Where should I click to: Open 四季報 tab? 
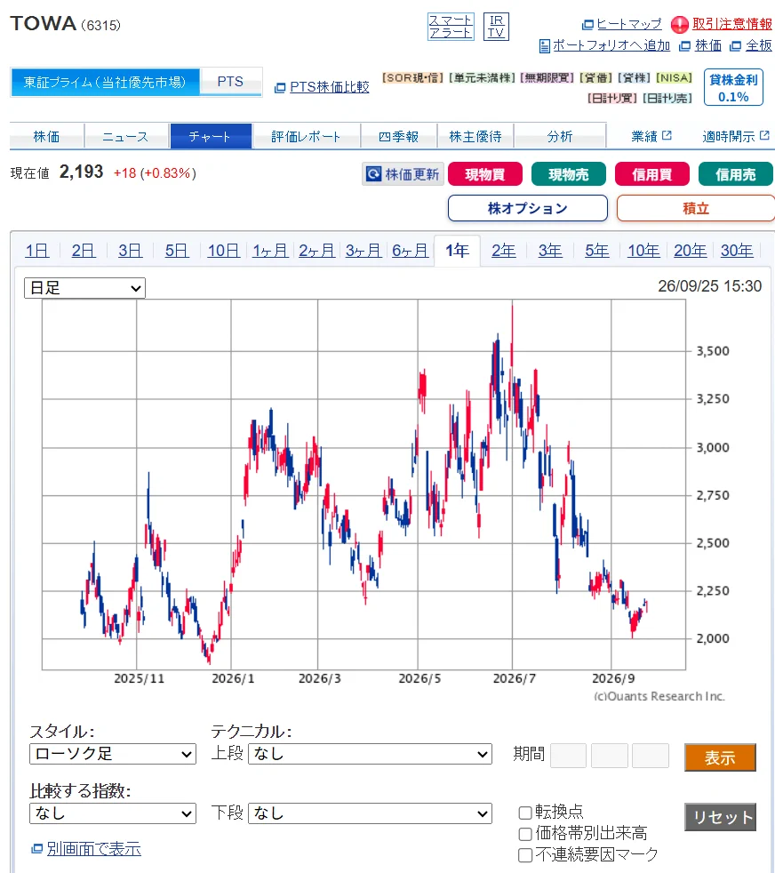pyautogui.click(x=399, y=136)
